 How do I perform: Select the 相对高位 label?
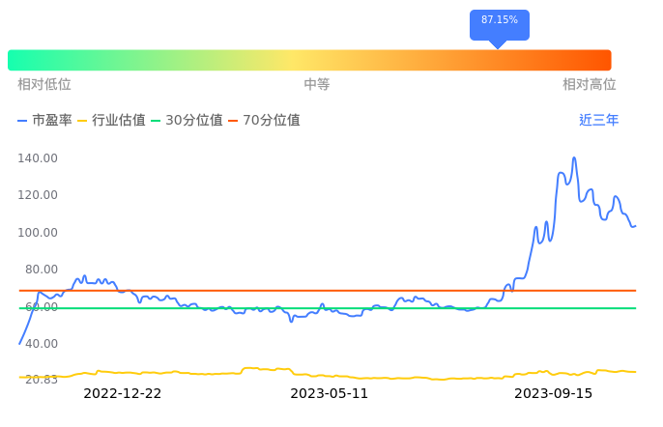click(x=590, y=85)
